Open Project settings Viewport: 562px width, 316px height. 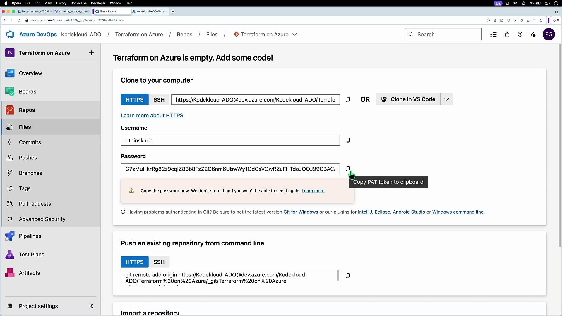point(38,306)
